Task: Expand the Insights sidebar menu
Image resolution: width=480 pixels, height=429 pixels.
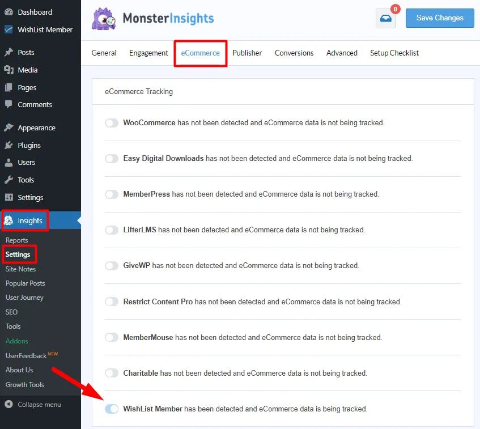Action: (25, 220)
